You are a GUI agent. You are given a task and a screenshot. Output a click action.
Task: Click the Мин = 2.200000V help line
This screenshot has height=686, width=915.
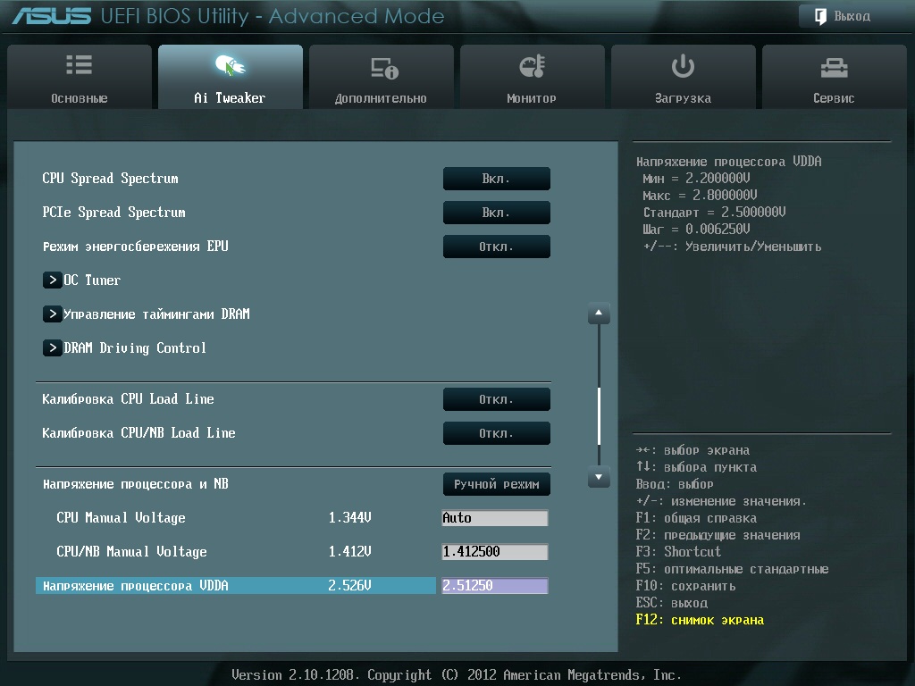(x=696, y=178)
